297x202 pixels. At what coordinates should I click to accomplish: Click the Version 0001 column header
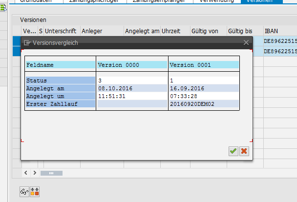coord(203,64)
